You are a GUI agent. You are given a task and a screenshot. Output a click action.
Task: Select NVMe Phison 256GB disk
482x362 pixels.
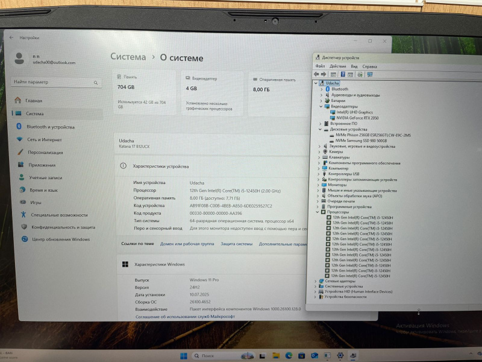pos(373,135)
